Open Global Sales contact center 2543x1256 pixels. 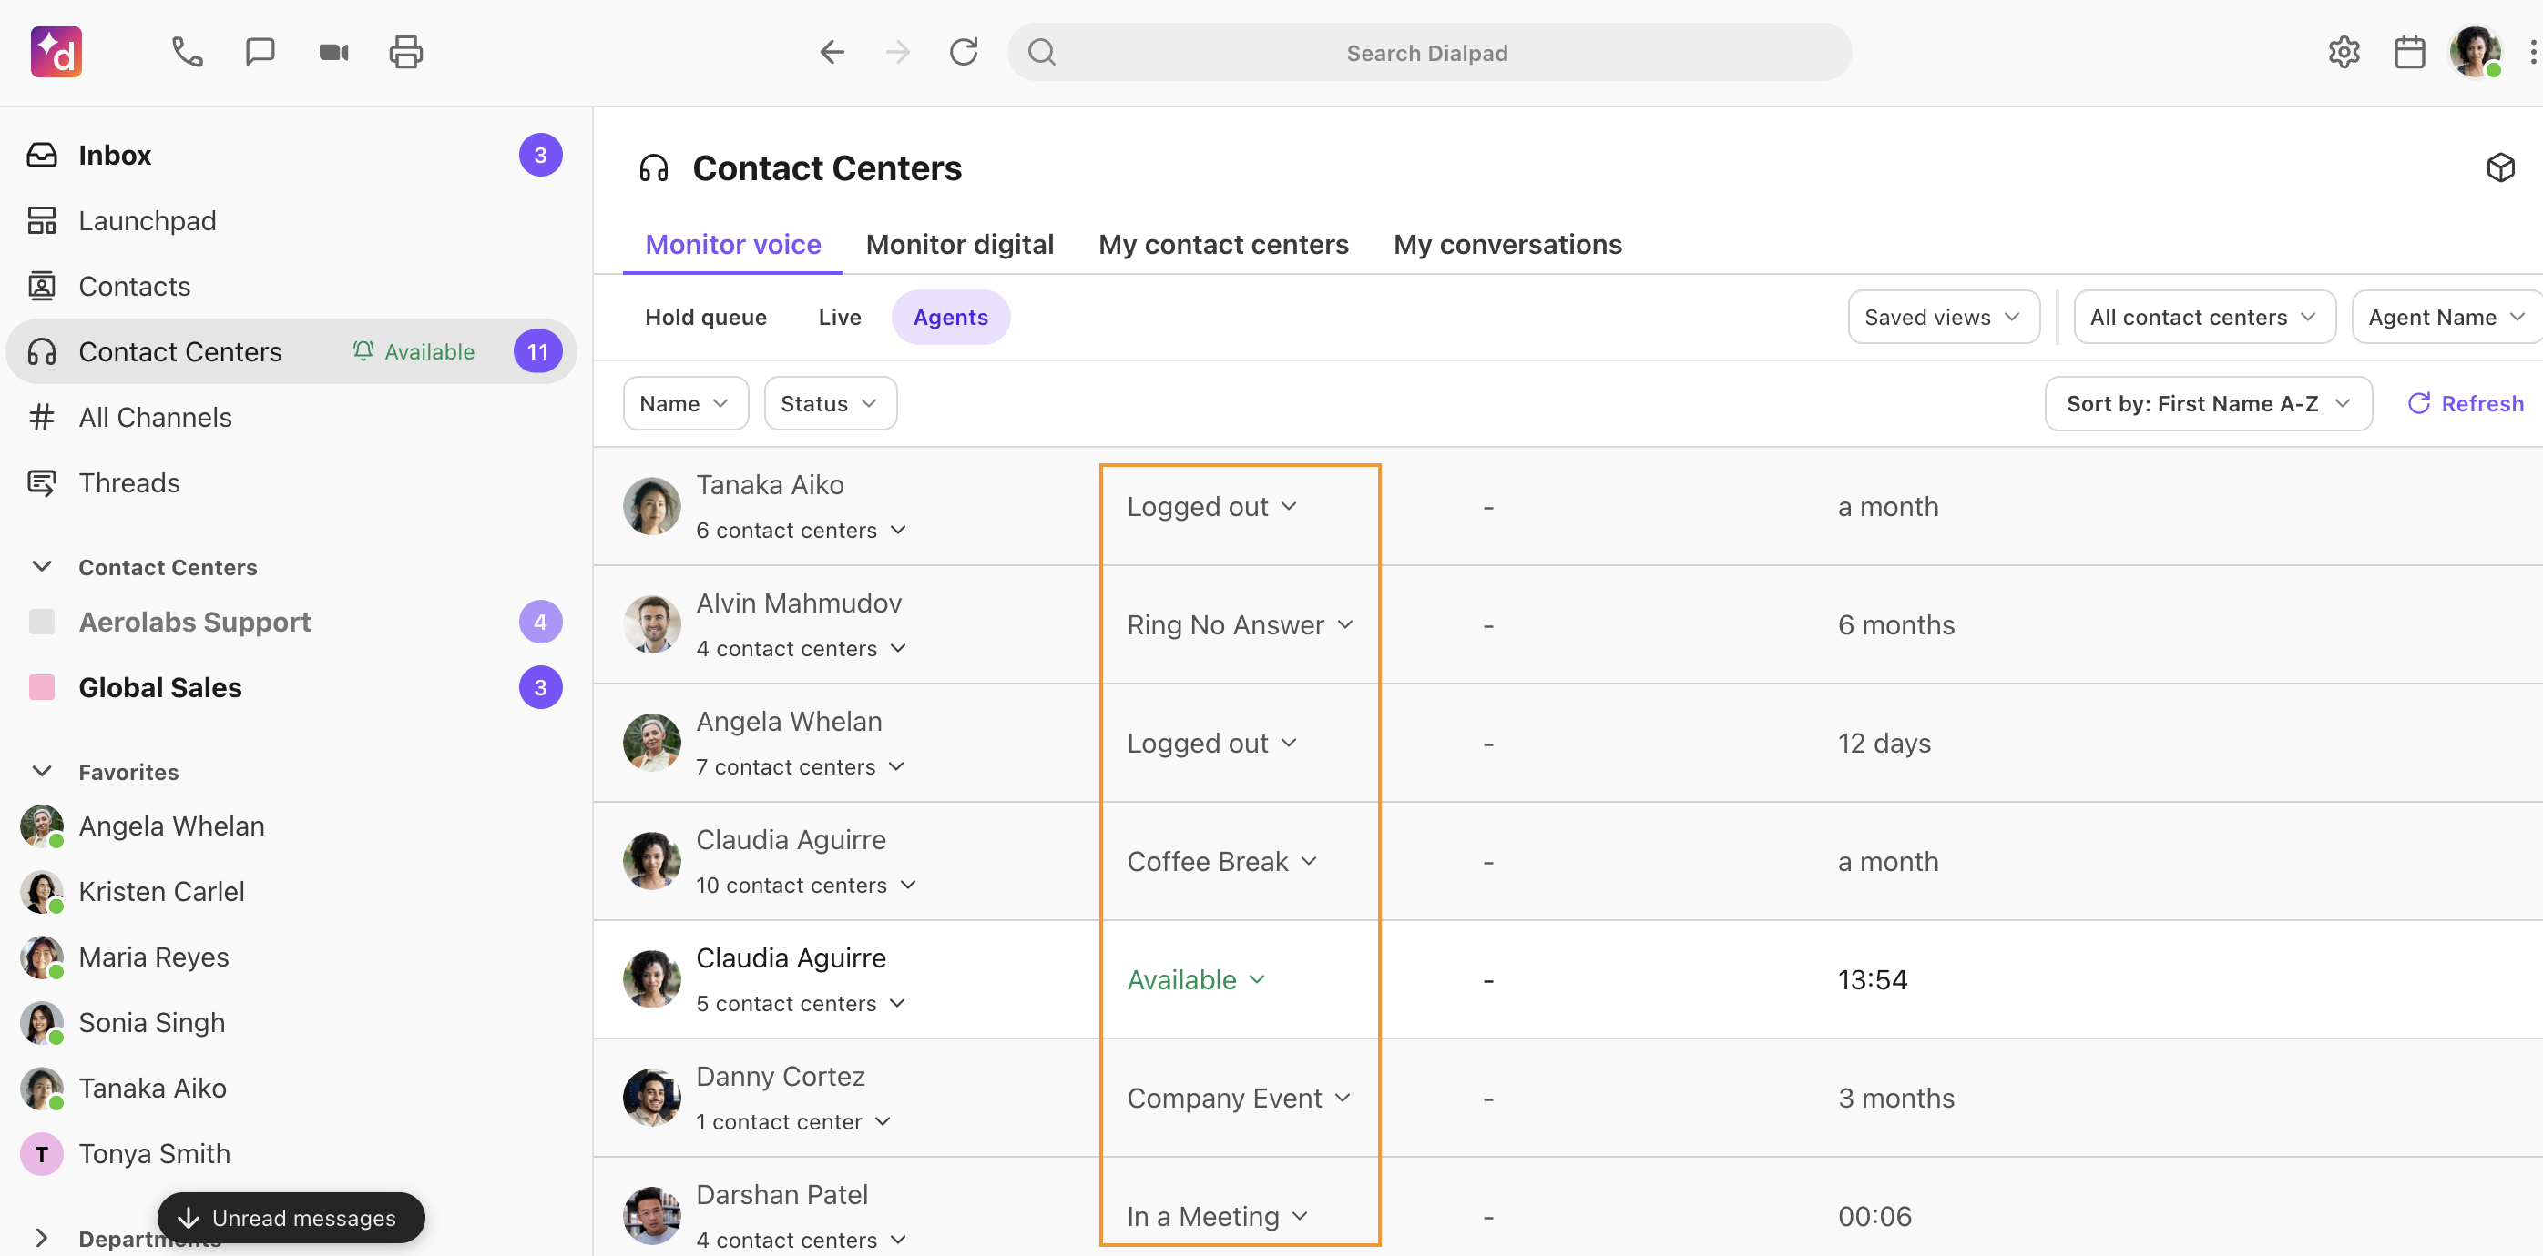point(292,687)
